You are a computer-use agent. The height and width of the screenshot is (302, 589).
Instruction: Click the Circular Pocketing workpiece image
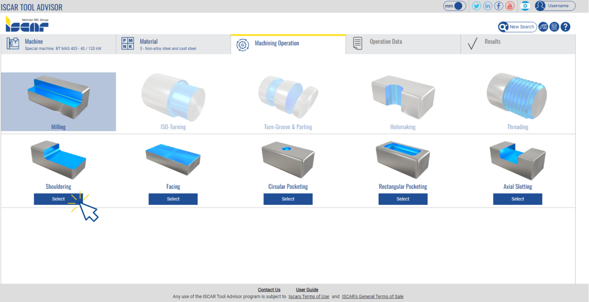click(x=288, y=160)
